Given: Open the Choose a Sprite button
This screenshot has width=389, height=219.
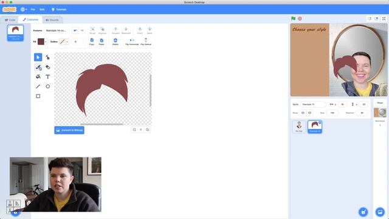Looking at the screenshot, I should click(x=363, y=212).
